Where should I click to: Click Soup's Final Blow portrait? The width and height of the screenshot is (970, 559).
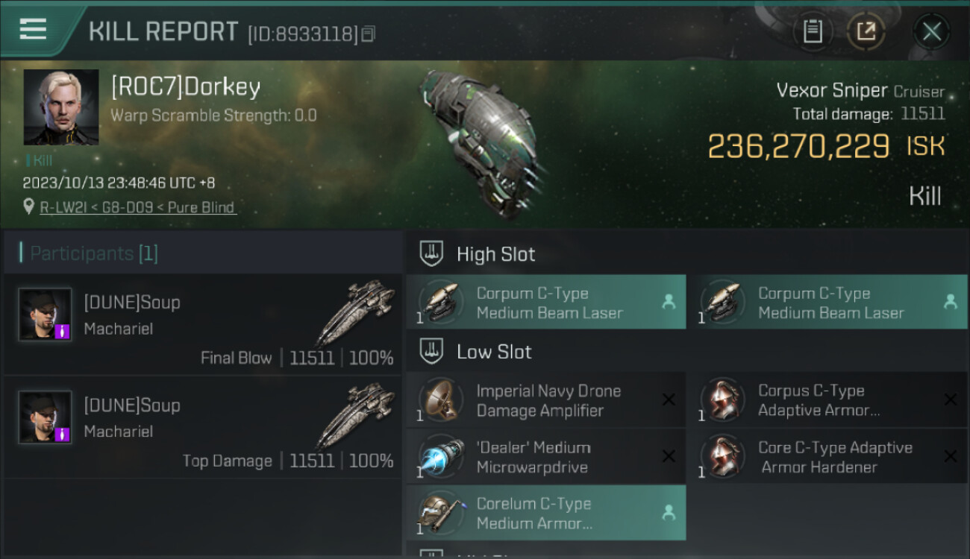pyautogui.click(x=45, y=315)
